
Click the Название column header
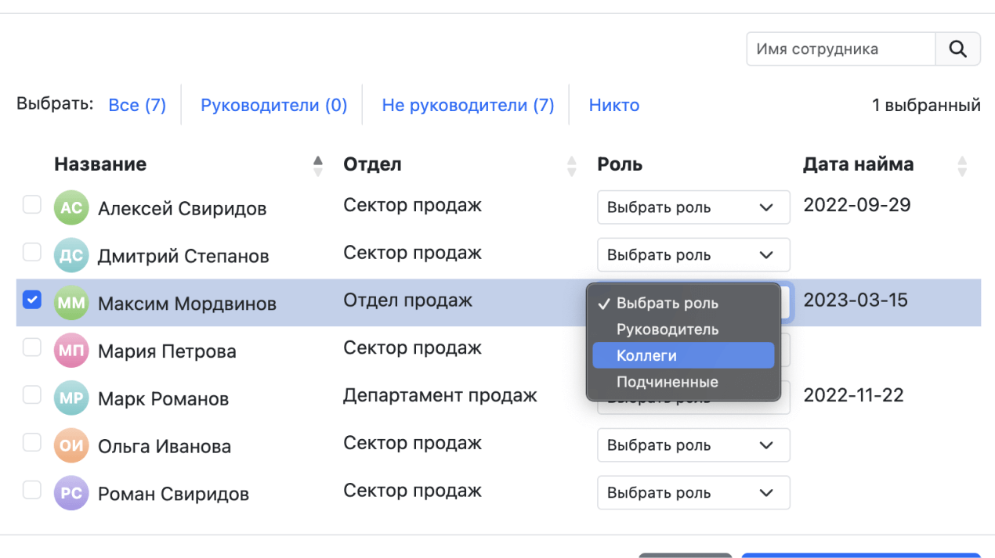(x=100, y=164)
